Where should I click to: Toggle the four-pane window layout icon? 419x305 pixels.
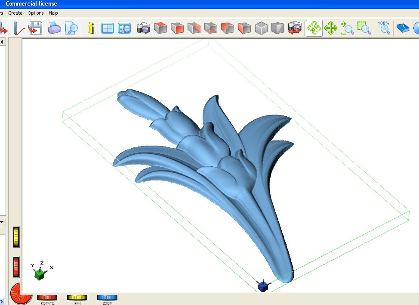coord(108,28)
